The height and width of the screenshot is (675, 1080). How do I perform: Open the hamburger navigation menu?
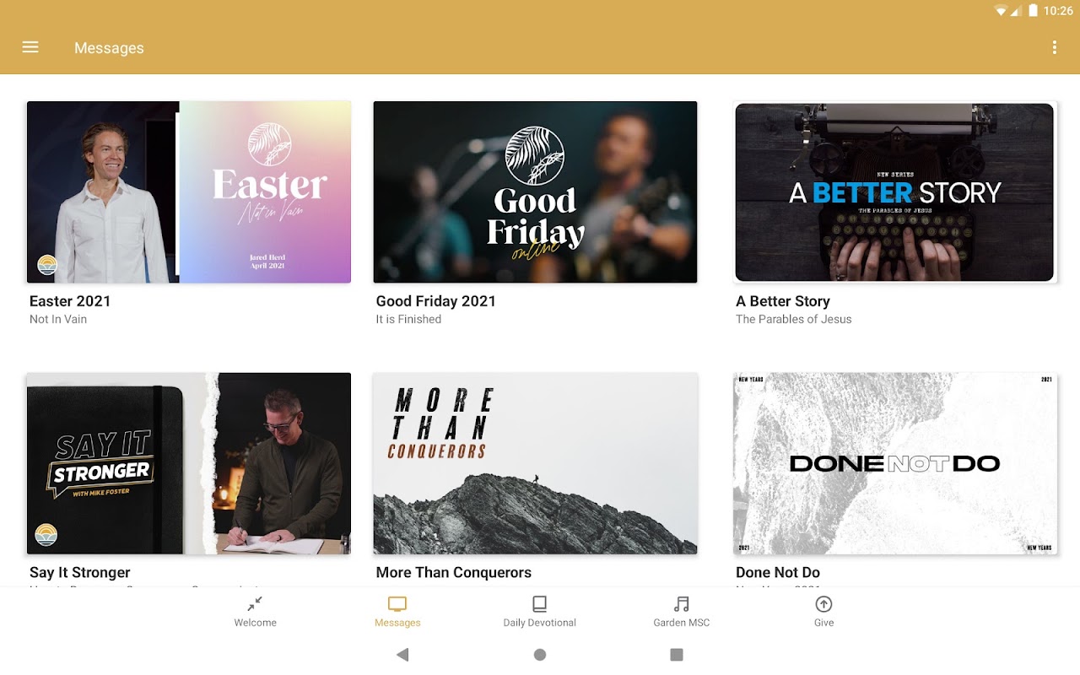pos(30,47)
